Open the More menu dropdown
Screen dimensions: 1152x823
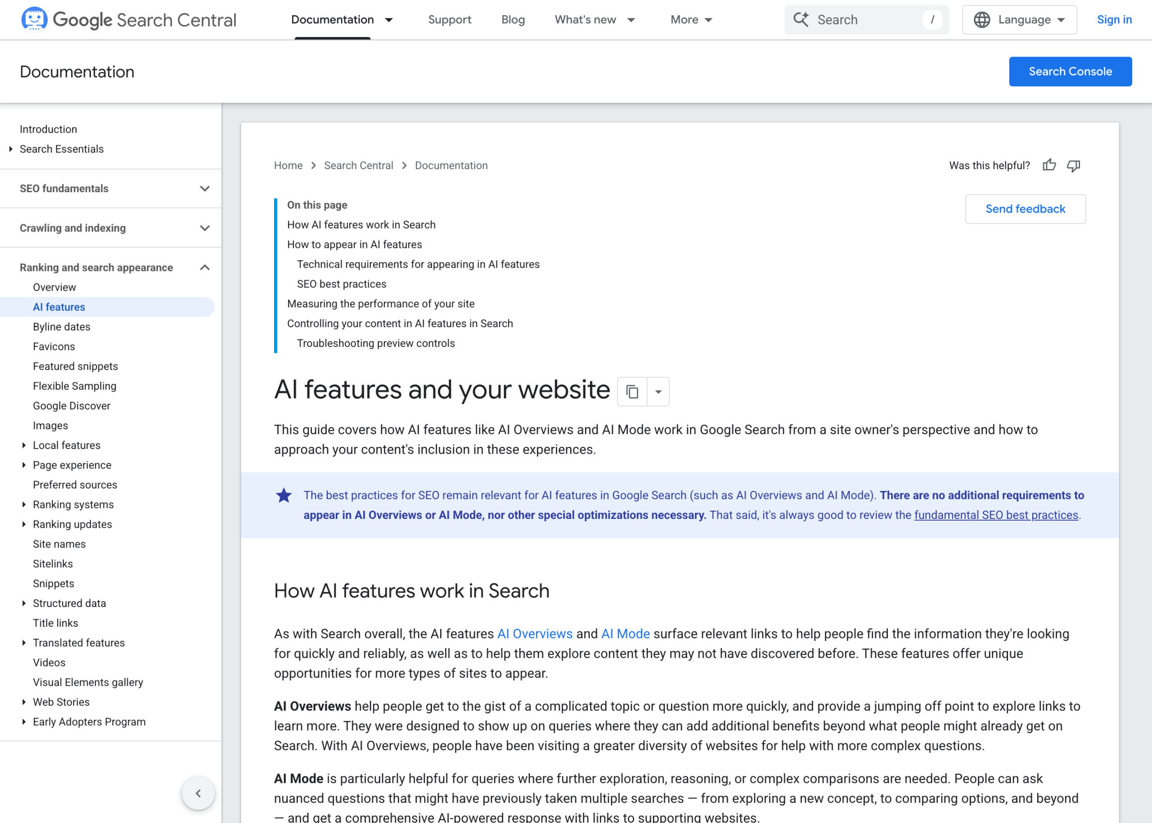[x=709, y=20]
